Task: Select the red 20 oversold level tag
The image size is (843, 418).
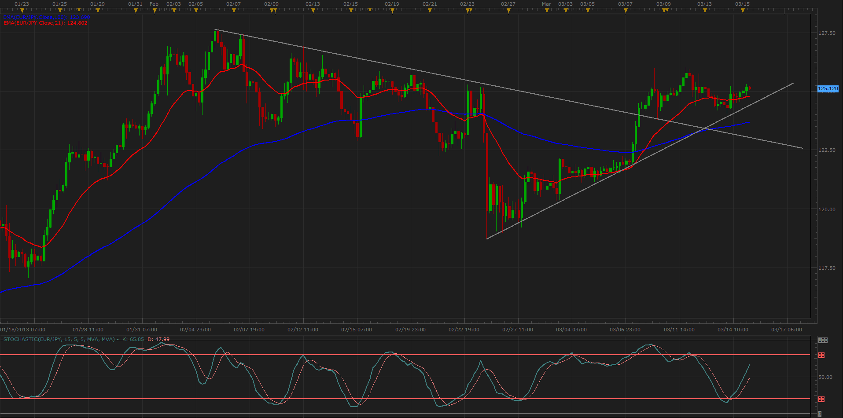Action: [821, 399]
